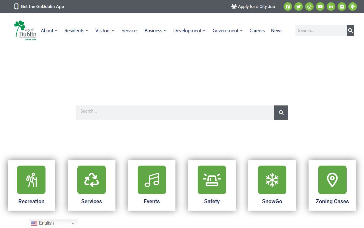Open the YouTube social icon

coord(320,7)
